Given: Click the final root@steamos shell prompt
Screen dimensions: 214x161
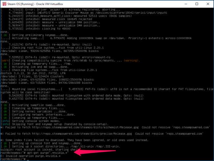Looking at the screenshot, I should pyautogui.click(x=15, y=159).
